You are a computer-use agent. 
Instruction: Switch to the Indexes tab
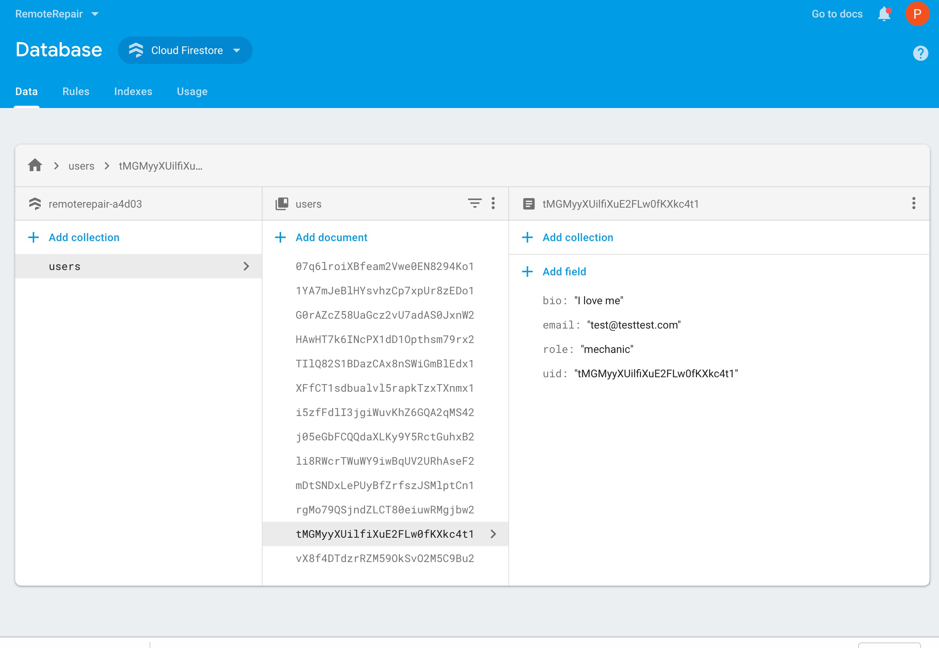point(133,91)
